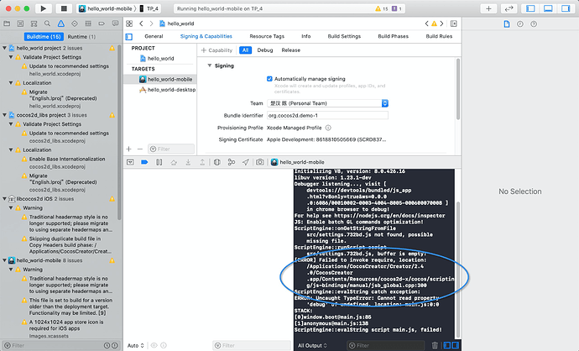Click the Bundle Identifier text field
Screen dimensions: 579x351
click(x=327, y=116)
